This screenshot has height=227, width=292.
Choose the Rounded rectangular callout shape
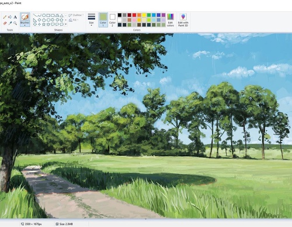53,24
